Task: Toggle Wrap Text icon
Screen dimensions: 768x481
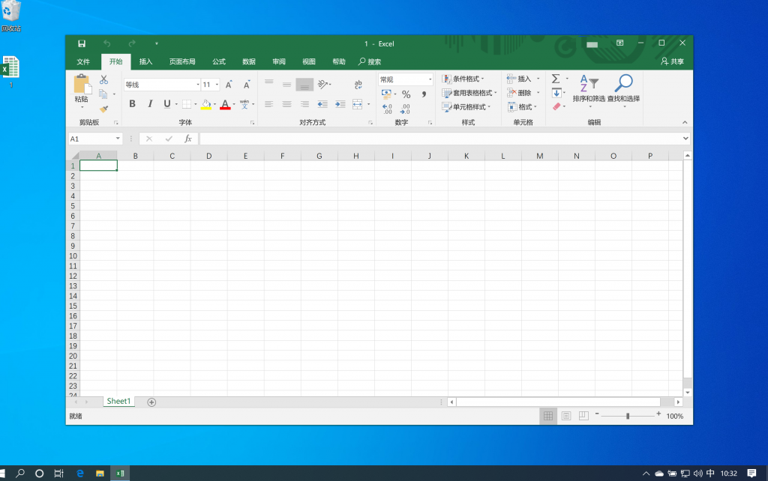Action: pyautogui.click(x=358, y=84)
